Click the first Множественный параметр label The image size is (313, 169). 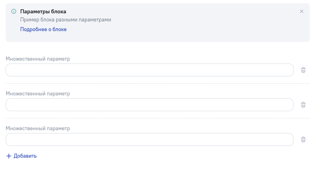tap(38, 59)
